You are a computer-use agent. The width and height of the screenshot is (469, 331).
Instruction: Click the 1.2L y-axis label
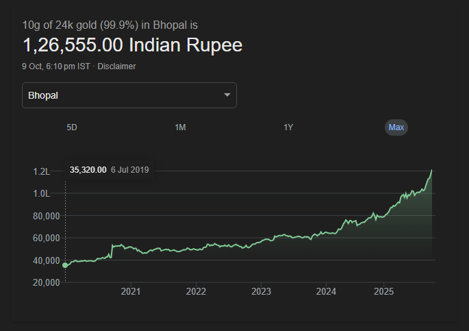point(42,171)
